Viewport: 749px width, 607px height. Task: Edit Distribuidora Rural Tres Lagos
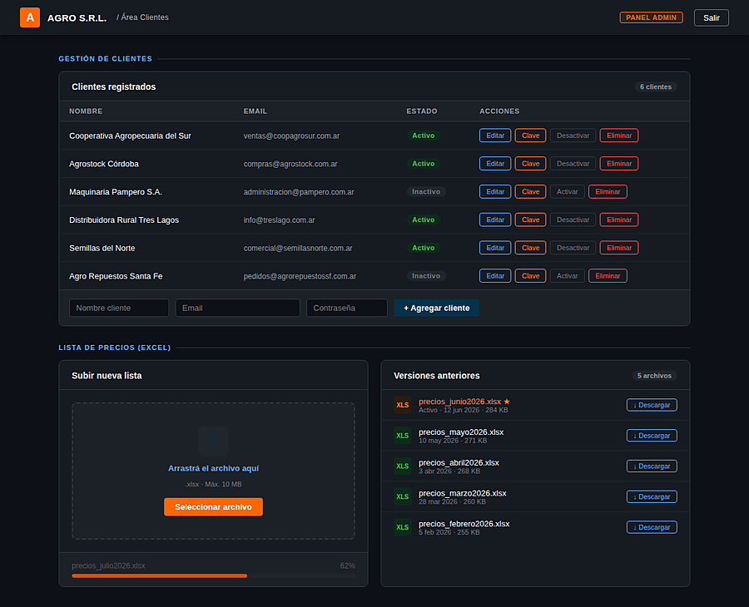[495, 220]
